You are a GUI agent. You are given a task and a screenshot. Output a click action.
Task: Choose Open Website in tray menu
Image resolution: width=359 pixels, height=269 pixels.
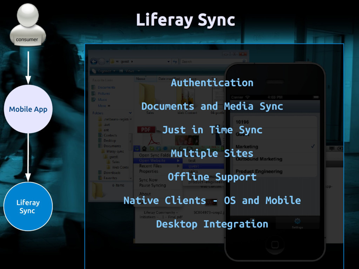(x=158, y=160)
